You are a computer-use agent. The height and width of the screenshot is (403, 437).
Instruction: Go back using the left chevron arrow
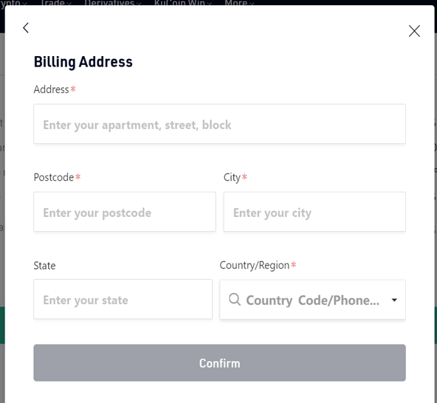coord(26,28)
